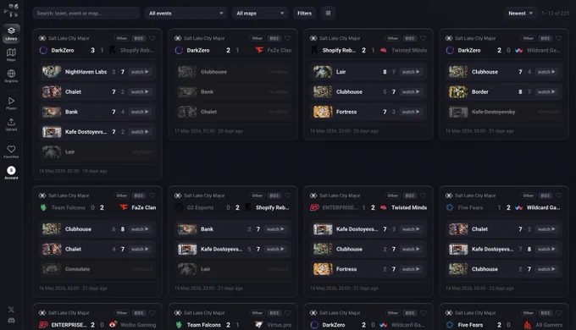Click Salt Lake City Major in Team Falcons vs Virtus.pro
The image size is (576, 330).
(x=204, y=313)
